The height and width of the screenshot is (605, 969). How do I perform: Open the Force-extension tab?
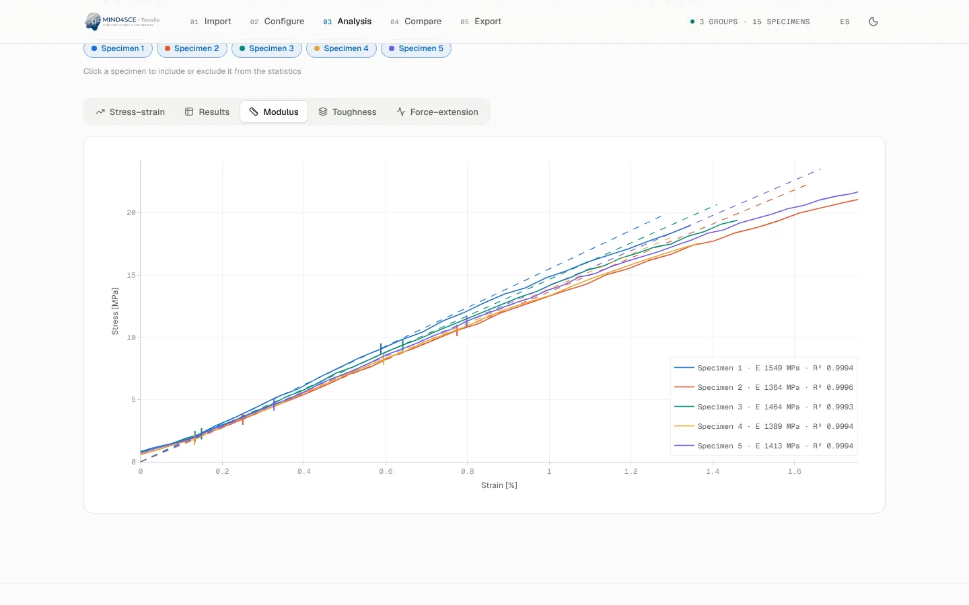pos(437,112)
